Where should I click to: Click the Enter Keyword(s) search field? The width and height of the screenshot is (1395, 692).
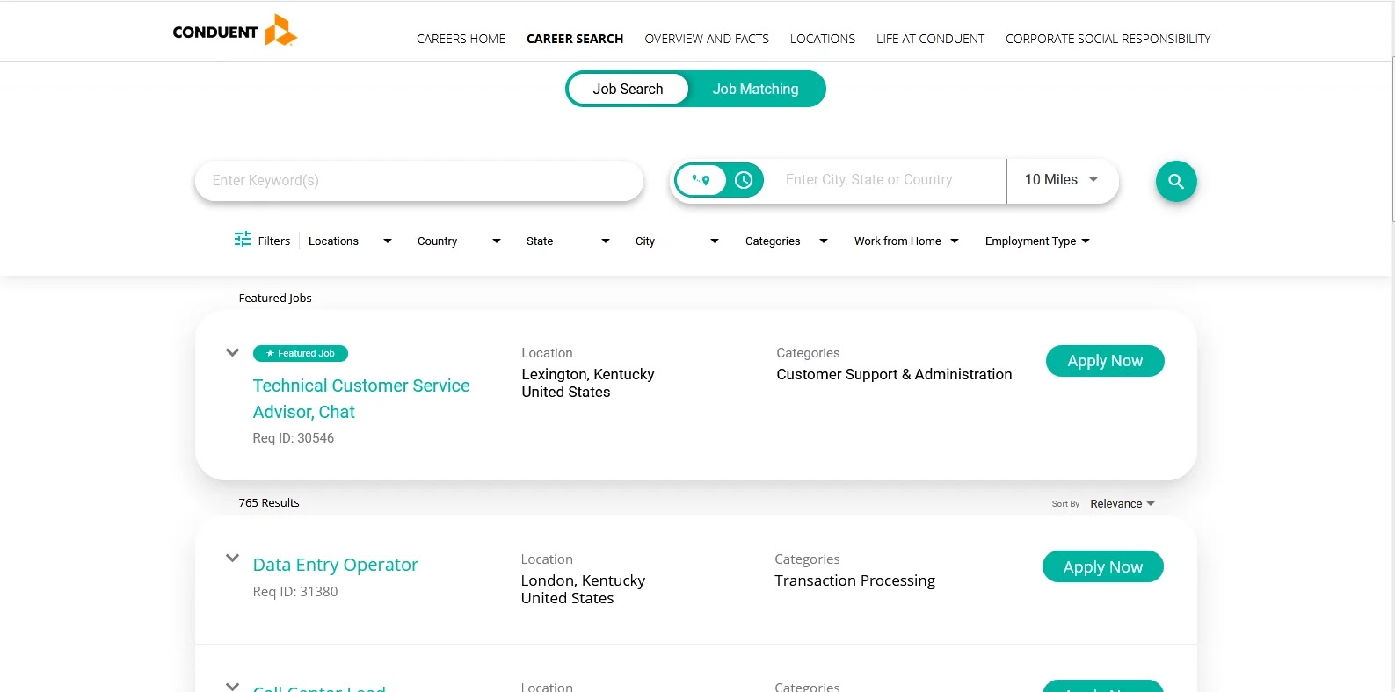point(419,181)
